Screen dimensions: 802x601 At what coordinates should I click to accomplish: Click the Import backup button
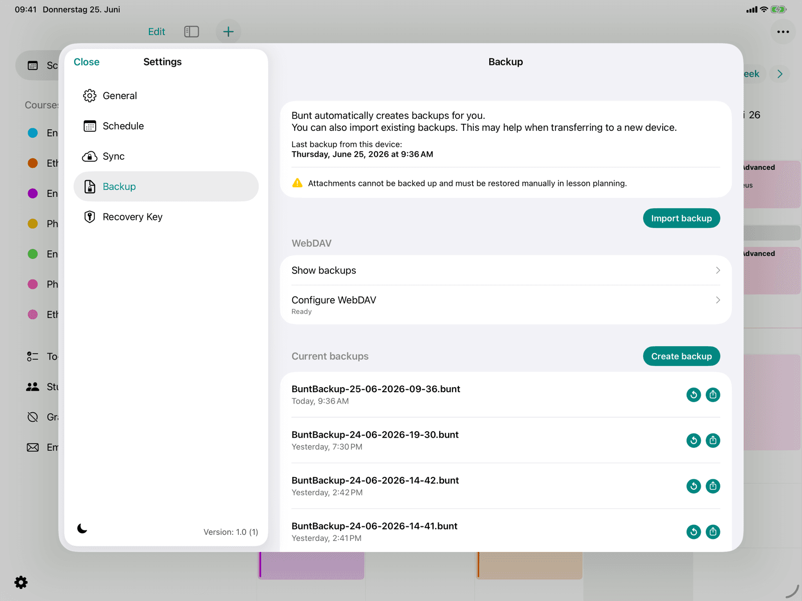pyautogui.click(x=681, y=218)
